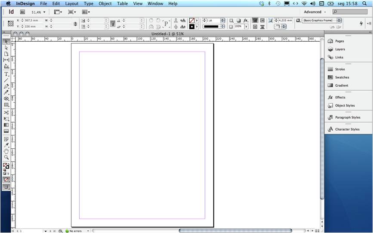Select the Free Transform tool

click(x=6, y=119)
